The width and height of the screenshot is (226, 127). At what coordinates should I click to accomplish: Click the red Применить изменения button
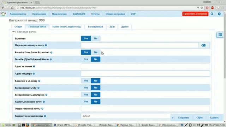pyautogui.click(x=195, y=14)
